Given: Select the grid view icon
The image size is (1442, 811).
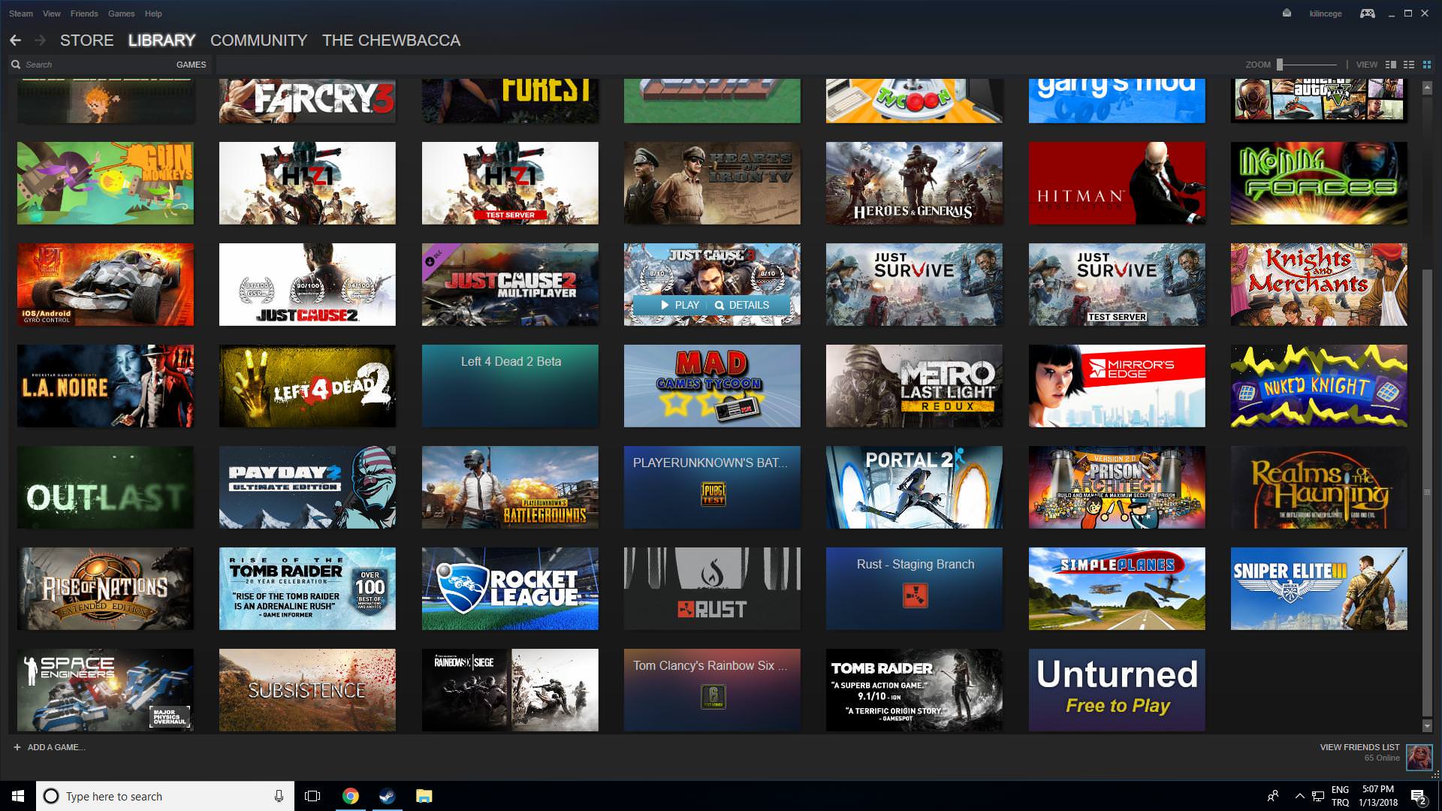Looking at the screenshot, I should coord(1427,65).
